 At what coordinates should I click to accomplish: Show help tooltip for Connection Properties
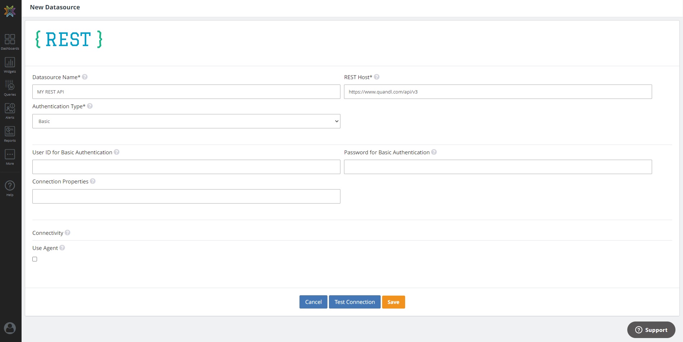pyautogui.click(x=93, y=181)
